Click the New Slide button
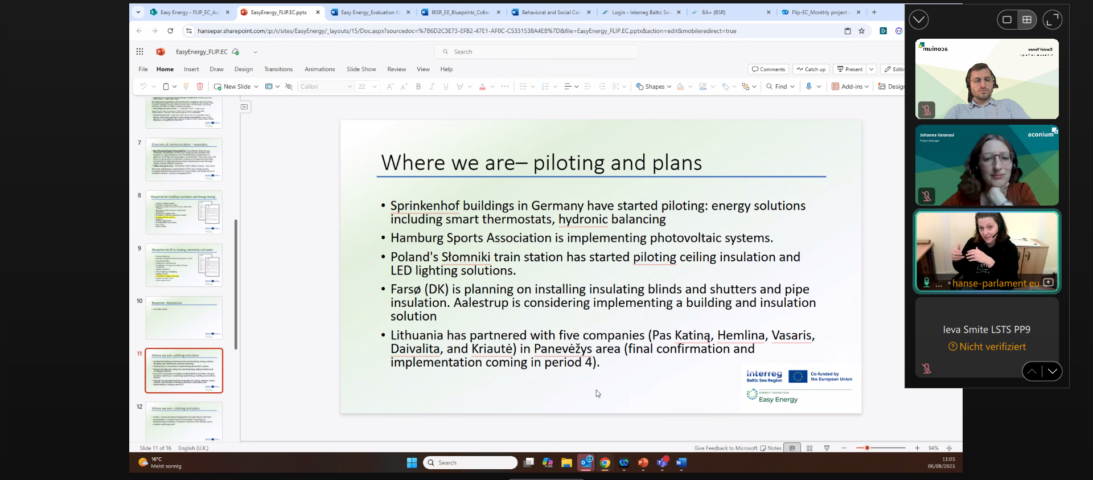The width and height of the screenshot is (1093, 480). [232, 87]
